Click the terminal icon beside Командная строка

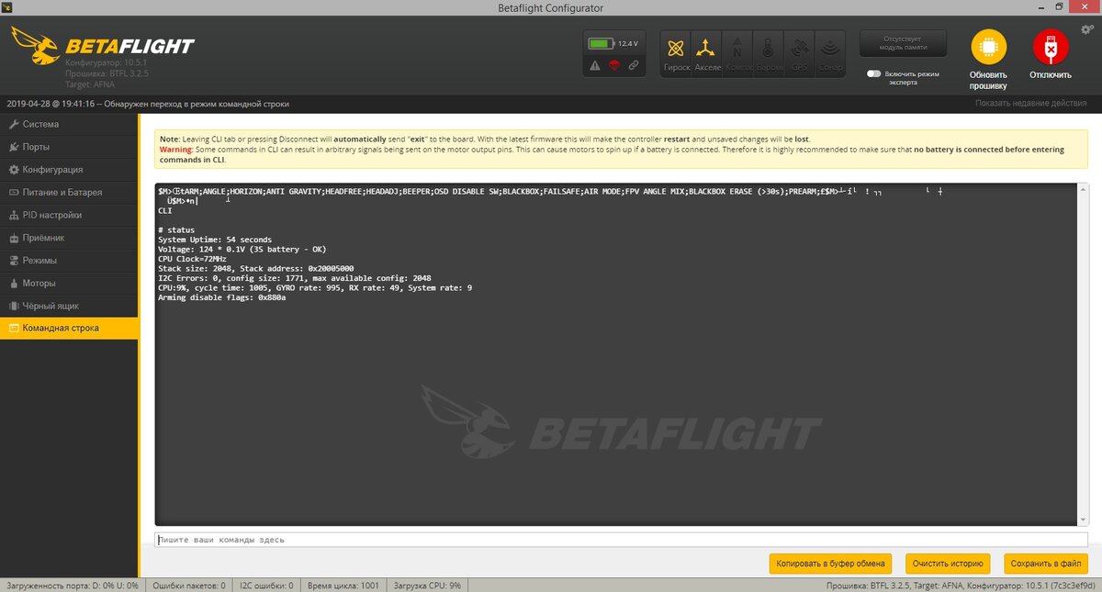coord(14,329)
